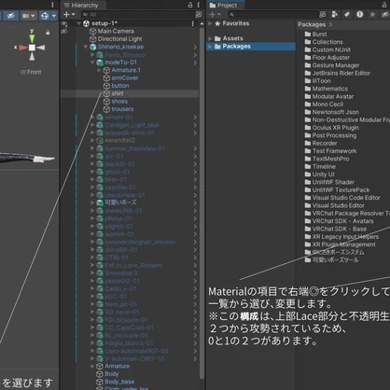
Task: Collapse the modeTo-01 object arrow
Action: pyautogui.click(x=92, y=63)
